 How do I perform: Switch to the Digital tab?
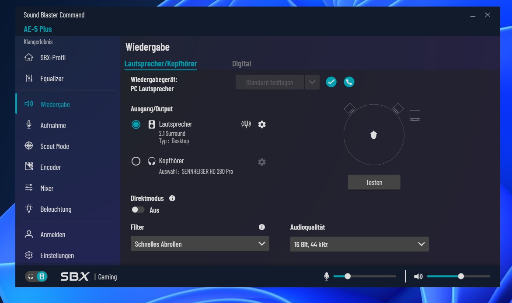[242, 64]
